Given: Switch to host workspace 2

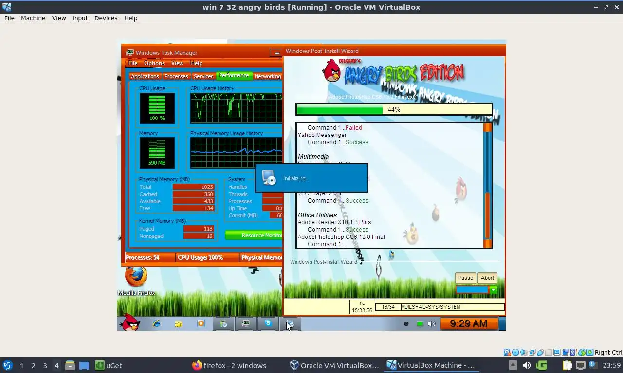Looking at the screenshot, I should tap(33, 365).
